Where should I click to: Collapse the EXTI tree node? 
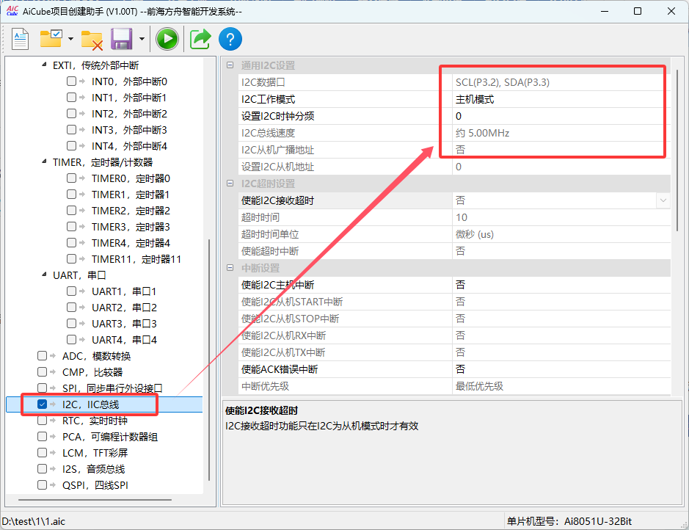coord(44,65)
